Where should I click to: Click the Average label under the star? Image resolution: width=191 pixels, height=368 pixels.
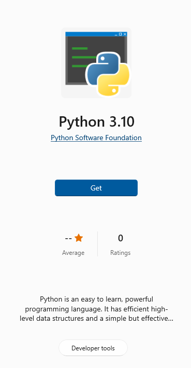point(74,253)
